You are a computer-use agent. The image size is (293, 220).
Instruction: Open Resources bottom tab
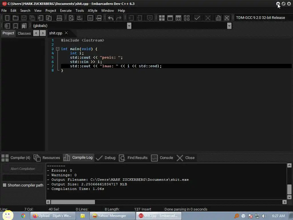point(47,158)
